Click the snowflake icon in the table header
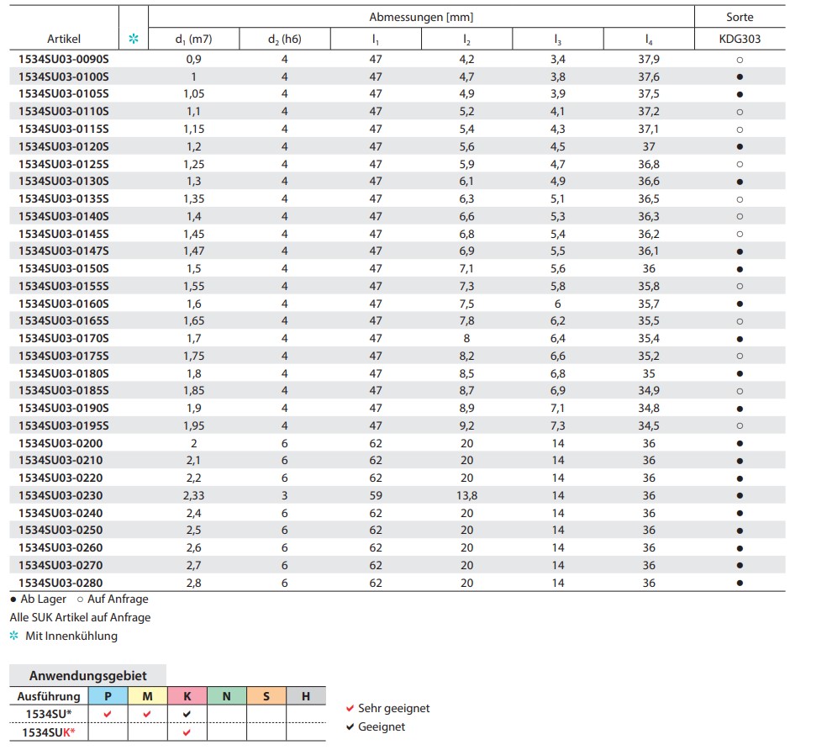 (133, 39)
